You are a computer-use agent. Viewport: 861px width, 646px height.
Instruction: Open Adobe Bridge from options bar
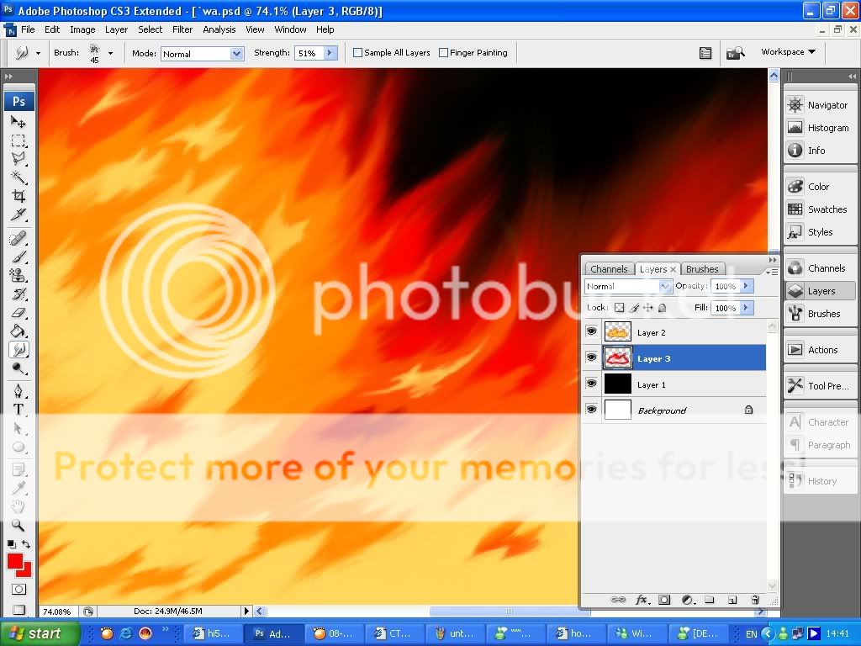click(735, 53)
